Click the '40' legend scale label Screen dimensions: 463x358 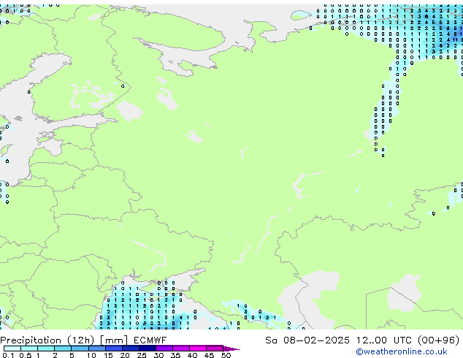pos(192,355)
